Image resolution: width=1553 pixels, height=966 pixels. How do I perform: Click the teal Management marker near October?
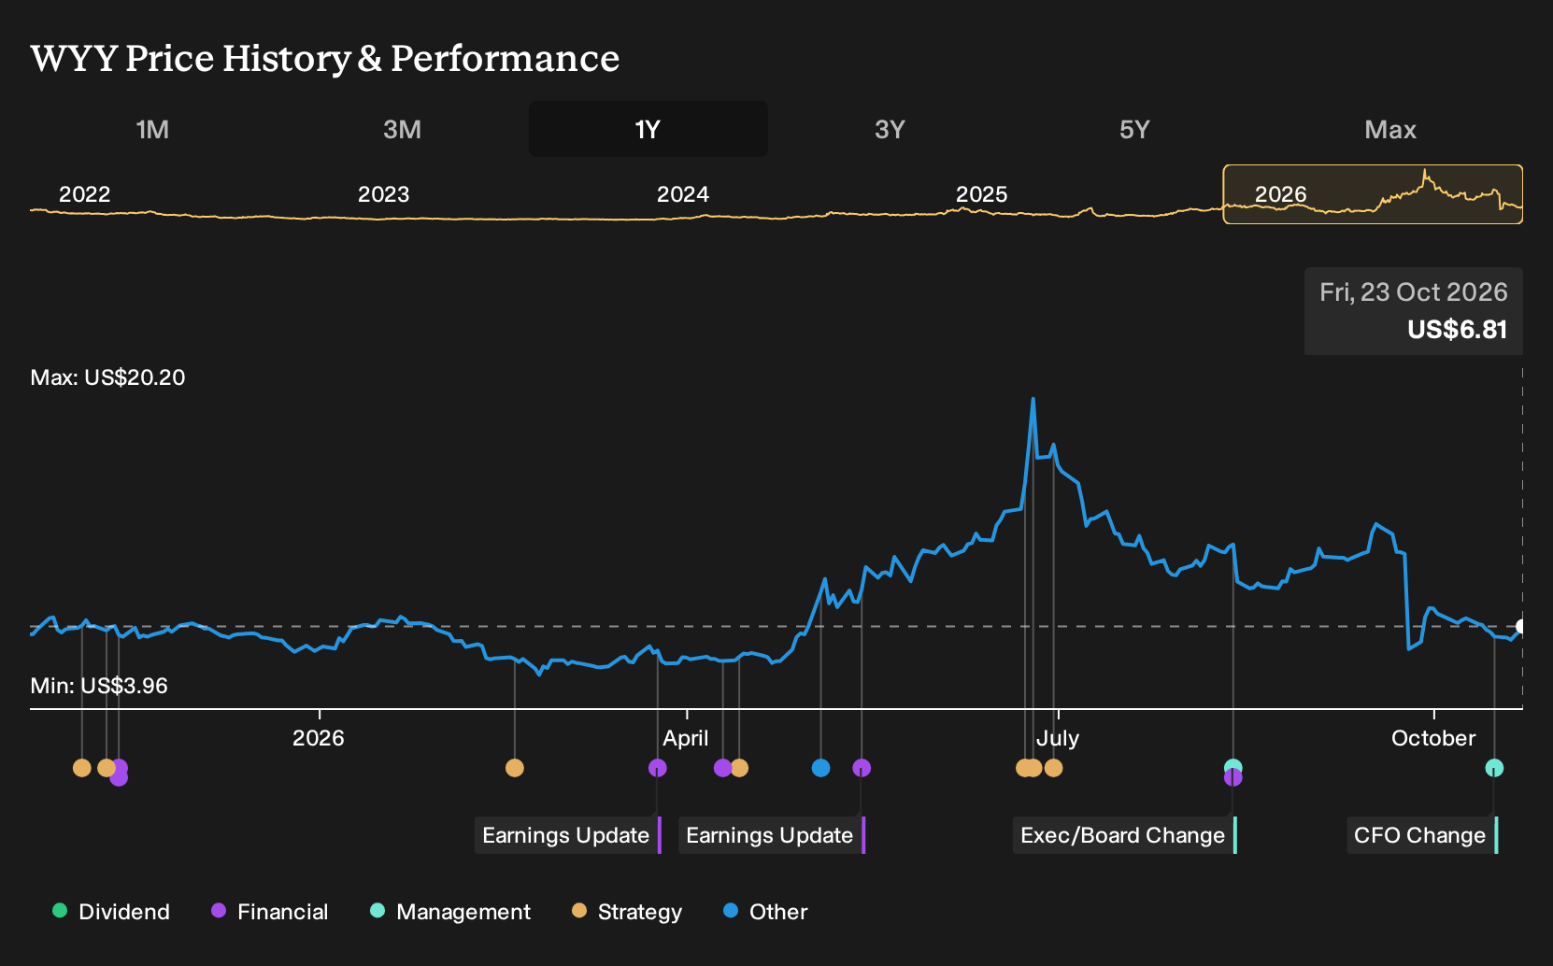point(1494,768)
